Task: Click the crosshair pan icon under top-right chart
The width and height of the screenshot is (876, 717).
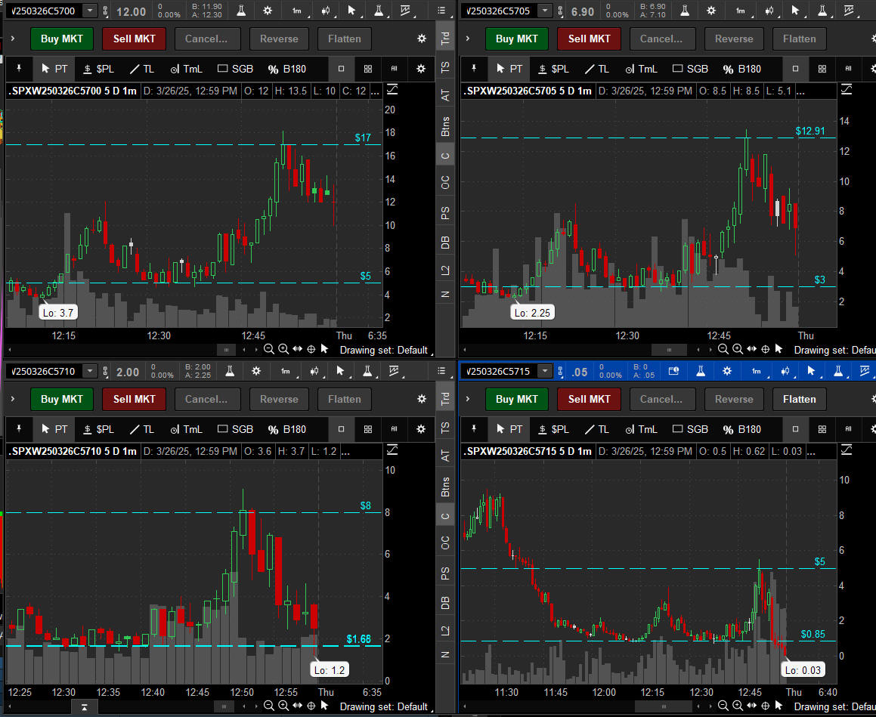Action: 765,349
